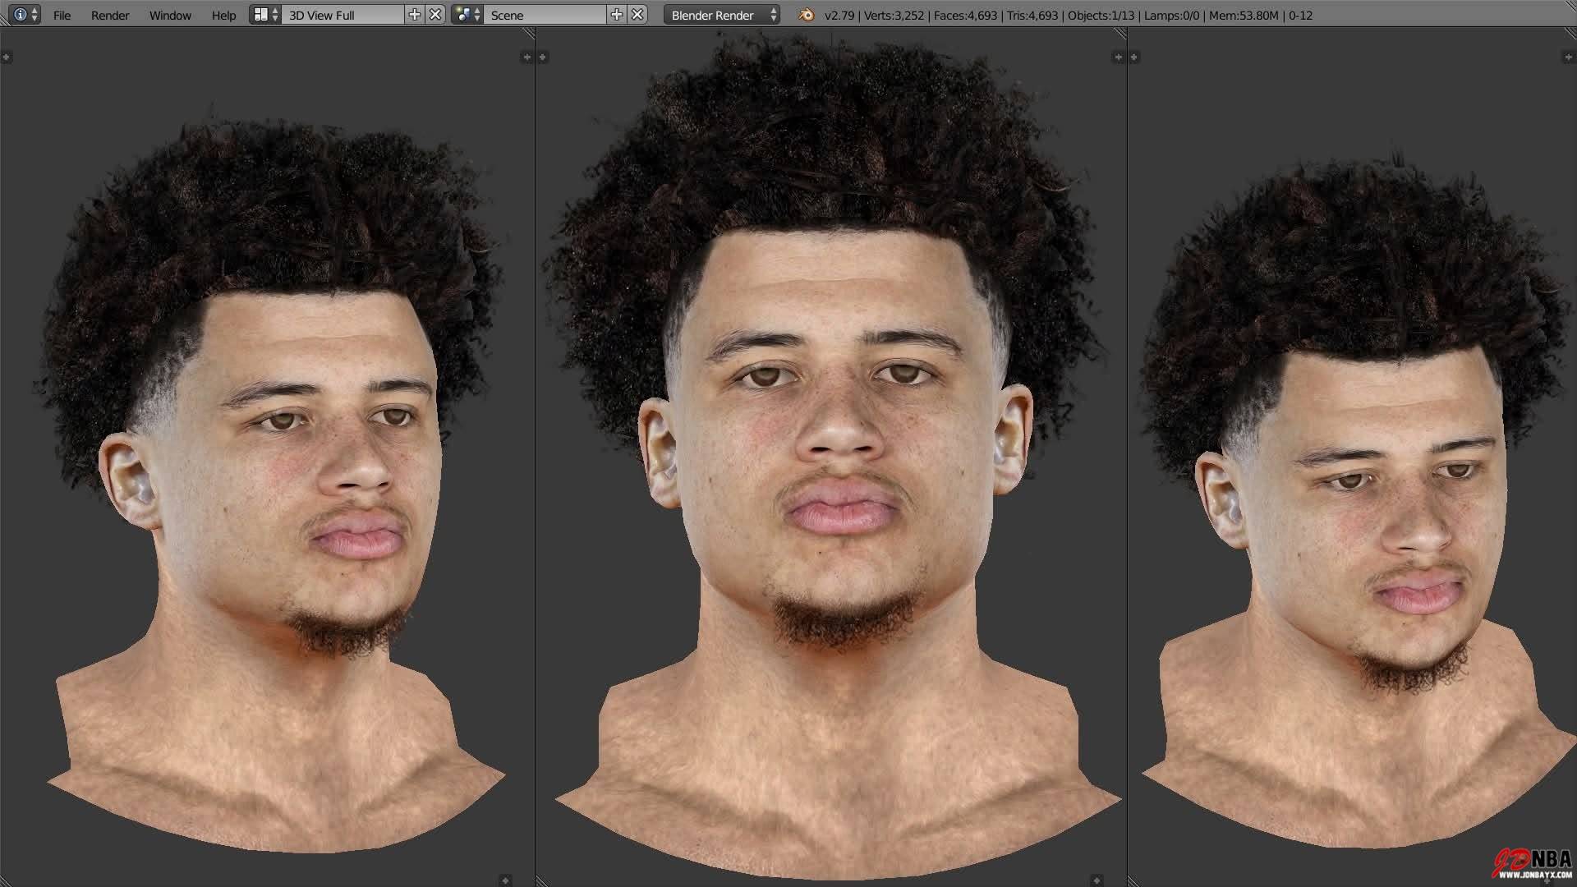Click the '3D View Full' layout name field
Screen dimensions: 1577x887
point(343,15)
